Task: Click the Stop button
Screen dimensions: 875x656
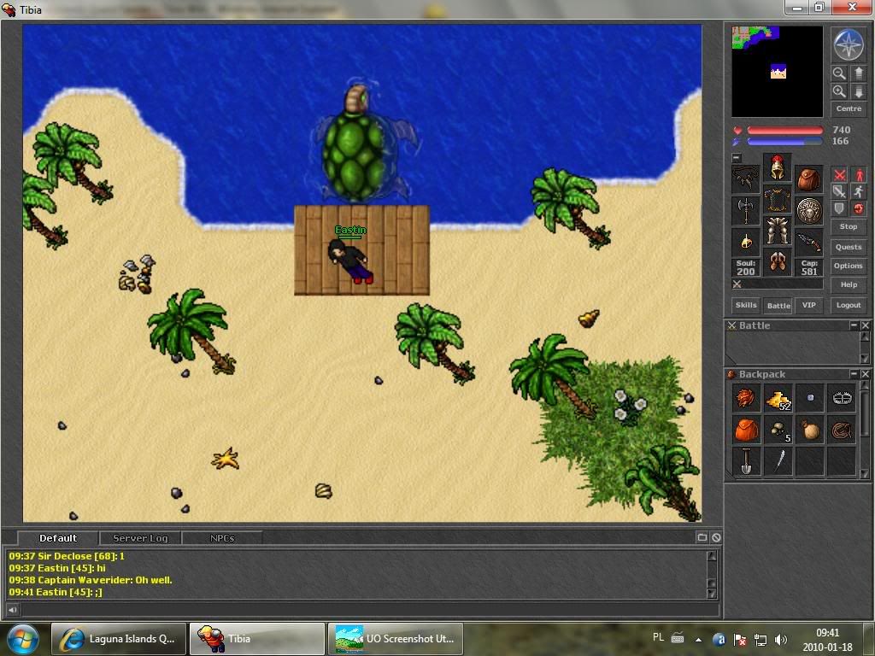Action: 849,226
